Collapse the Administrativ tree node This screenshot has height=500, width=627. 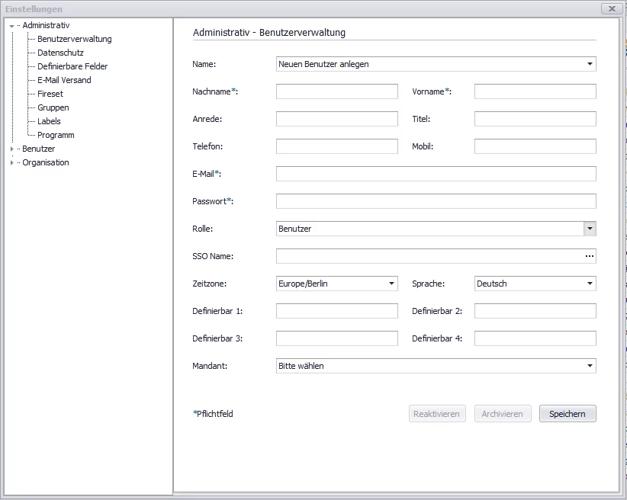11,26
